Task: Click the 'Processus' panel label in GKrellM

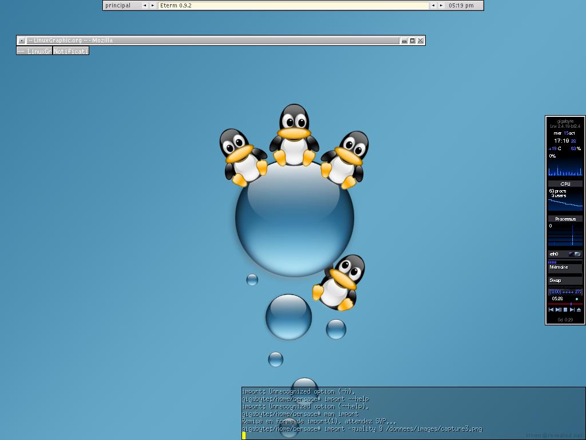Action: click(x=565, y=219)
